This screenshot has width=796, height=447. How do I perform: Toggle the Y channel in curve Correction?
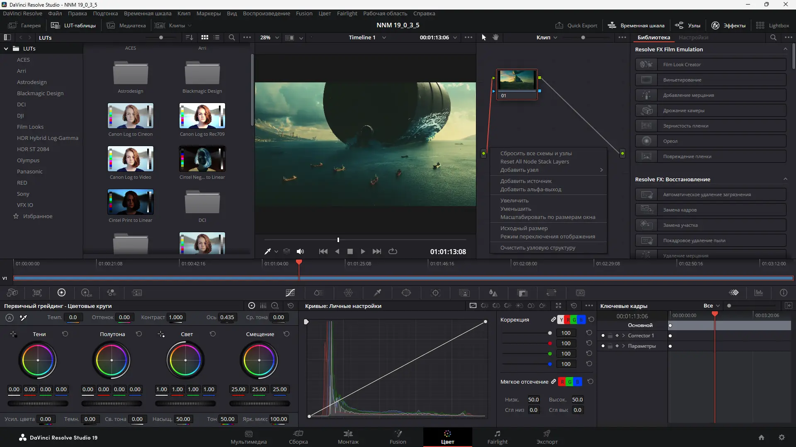(561, 320)
